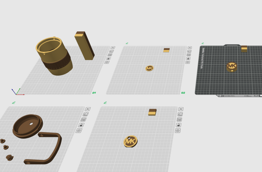
Task: Edit name of bottom MK medallion plate
Action: click(x=105, y=103)
